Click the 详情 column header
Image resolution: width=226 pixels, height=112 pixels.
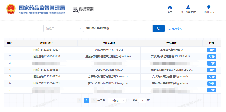pos(212,43)
